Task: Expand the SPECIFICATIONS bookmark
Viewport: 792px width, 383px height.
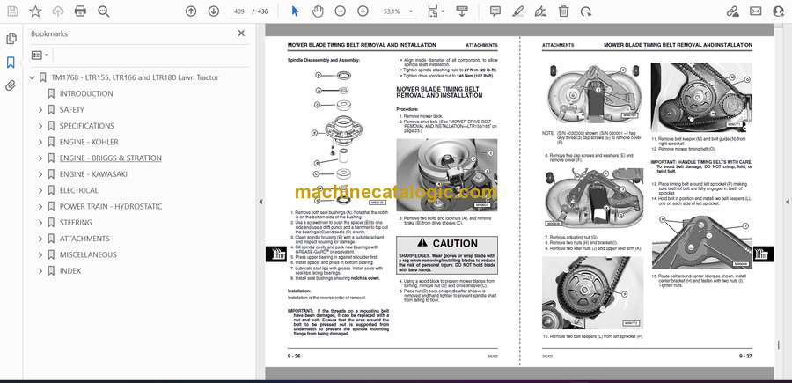Action: (x=40, y=126)
